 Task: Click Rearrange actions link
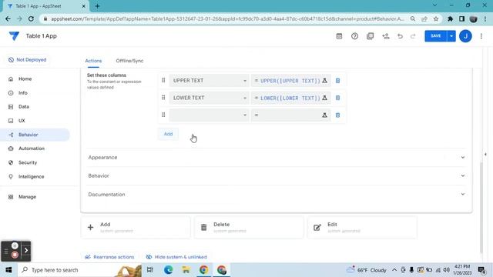[x=109, y=257]
